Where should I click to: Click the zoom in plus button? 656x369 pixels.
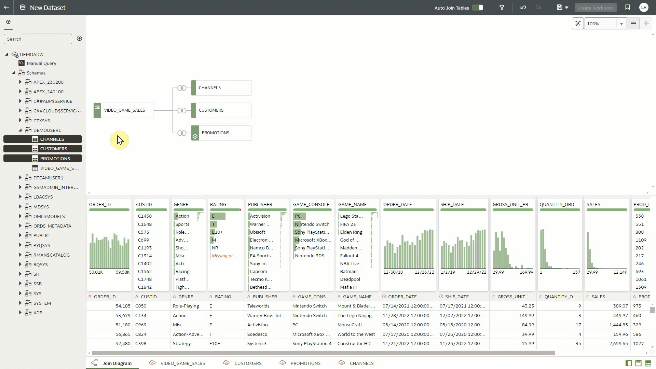click(646, 23)
